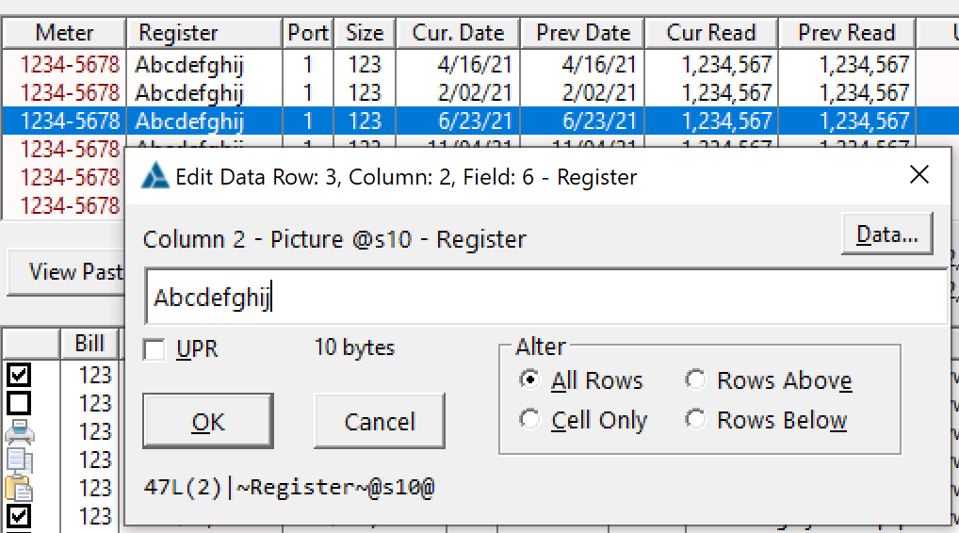Click the printer icon in the bill list
The height and width of the screenshot is (533, 959).
[19, 432]
